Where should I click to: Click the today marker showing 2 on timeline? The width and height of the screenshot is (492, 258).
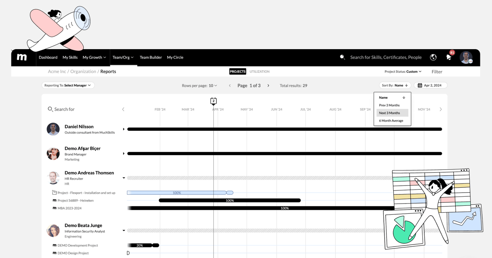point(213,101)
